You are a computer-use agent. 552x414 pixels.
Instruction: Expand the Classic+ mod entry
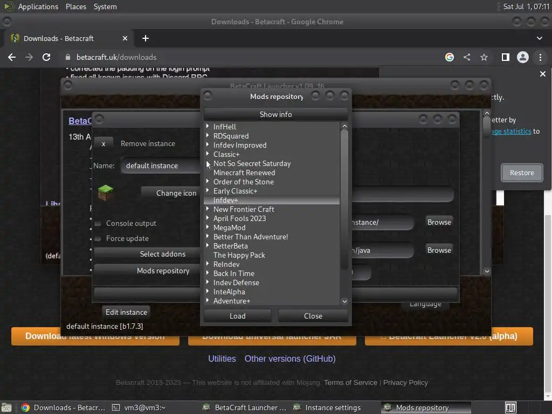coord(208,154)
